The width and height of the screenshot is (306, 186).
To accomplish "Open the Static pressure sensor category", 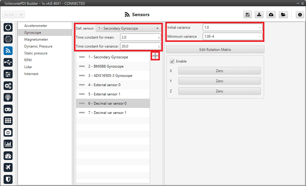I will [36, 53].
